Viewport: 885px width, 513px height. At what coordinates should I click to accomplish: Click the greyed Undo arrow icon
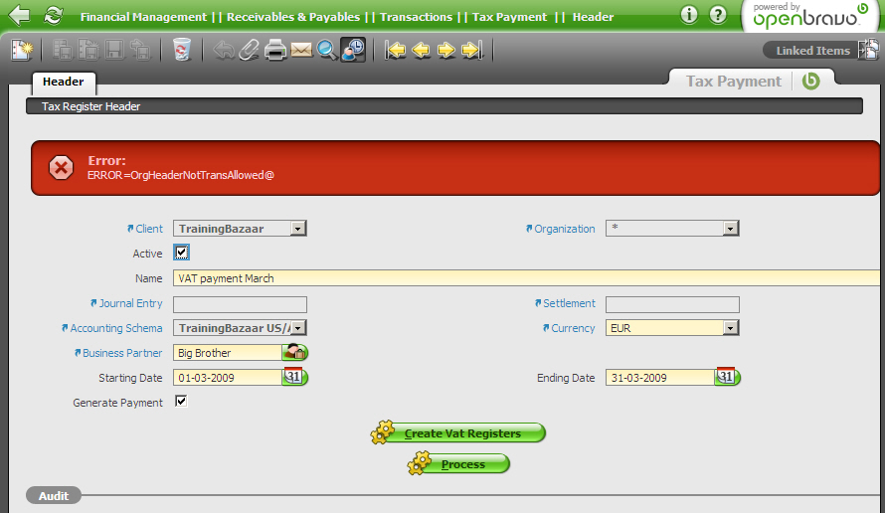pos(224,51)
